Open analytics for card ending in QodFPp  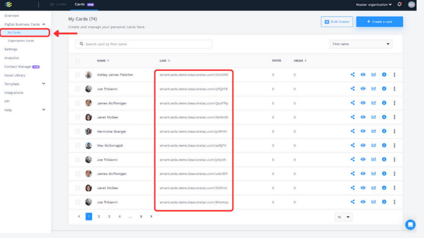[x=373, y=102]
